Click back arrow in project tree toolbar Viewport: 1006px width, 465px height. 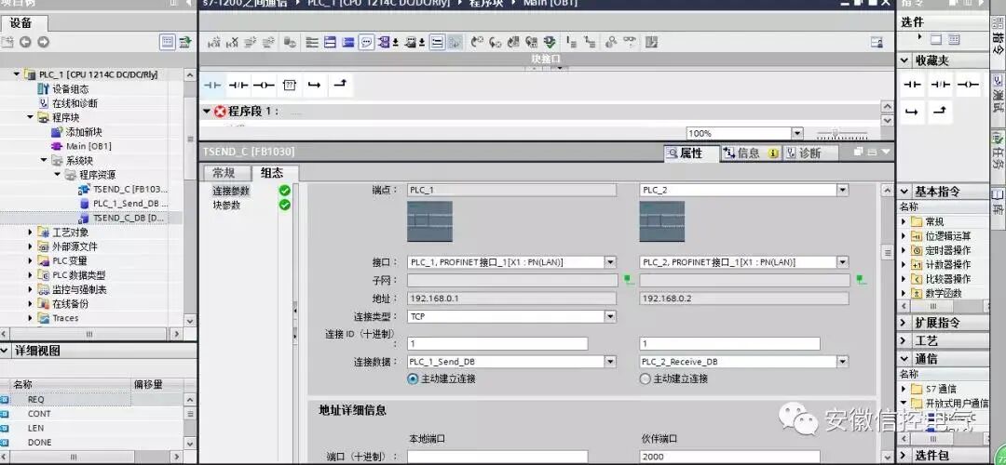coord(25,42)
